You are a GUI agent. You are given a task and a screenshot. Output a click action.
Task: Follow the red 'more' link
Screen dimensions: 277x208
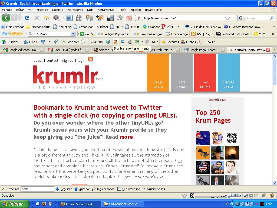(x=127, y=137)
